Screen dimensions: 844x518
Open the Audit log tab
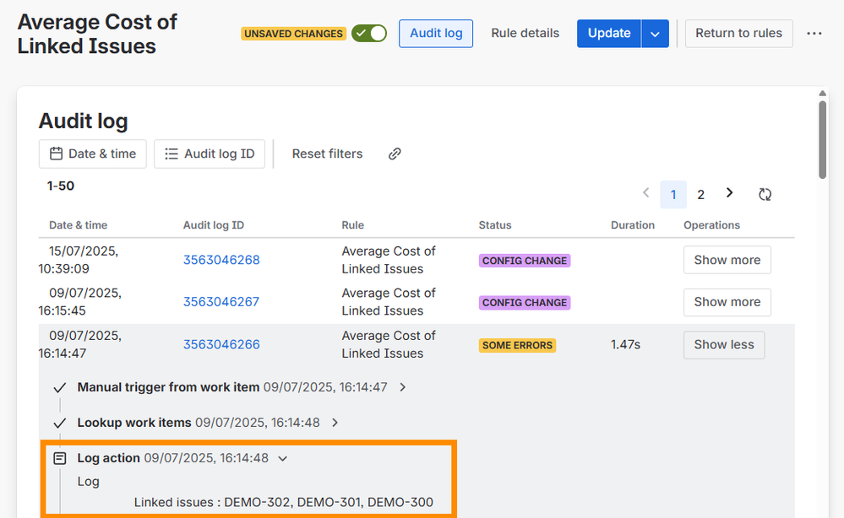click(x=436, y=33)
